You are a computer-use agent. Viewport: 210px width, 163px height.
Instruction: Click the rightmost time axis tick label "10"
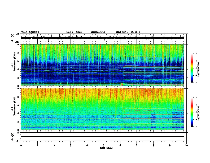pyautogui.click(x=186, y=145)
